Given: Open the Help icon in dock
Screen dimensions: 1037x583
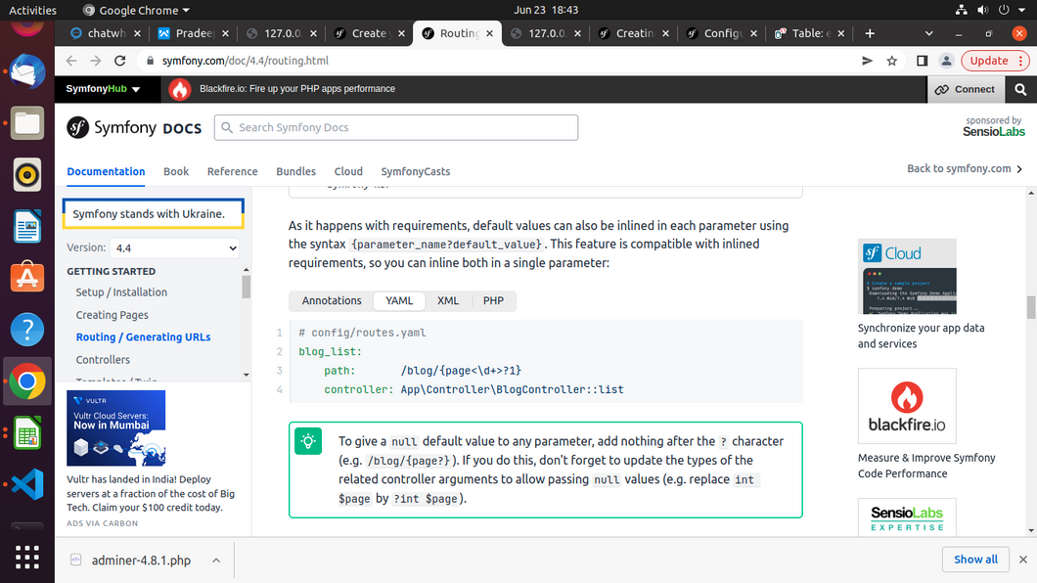Looking at the screenshot, I should coord(27,330).
